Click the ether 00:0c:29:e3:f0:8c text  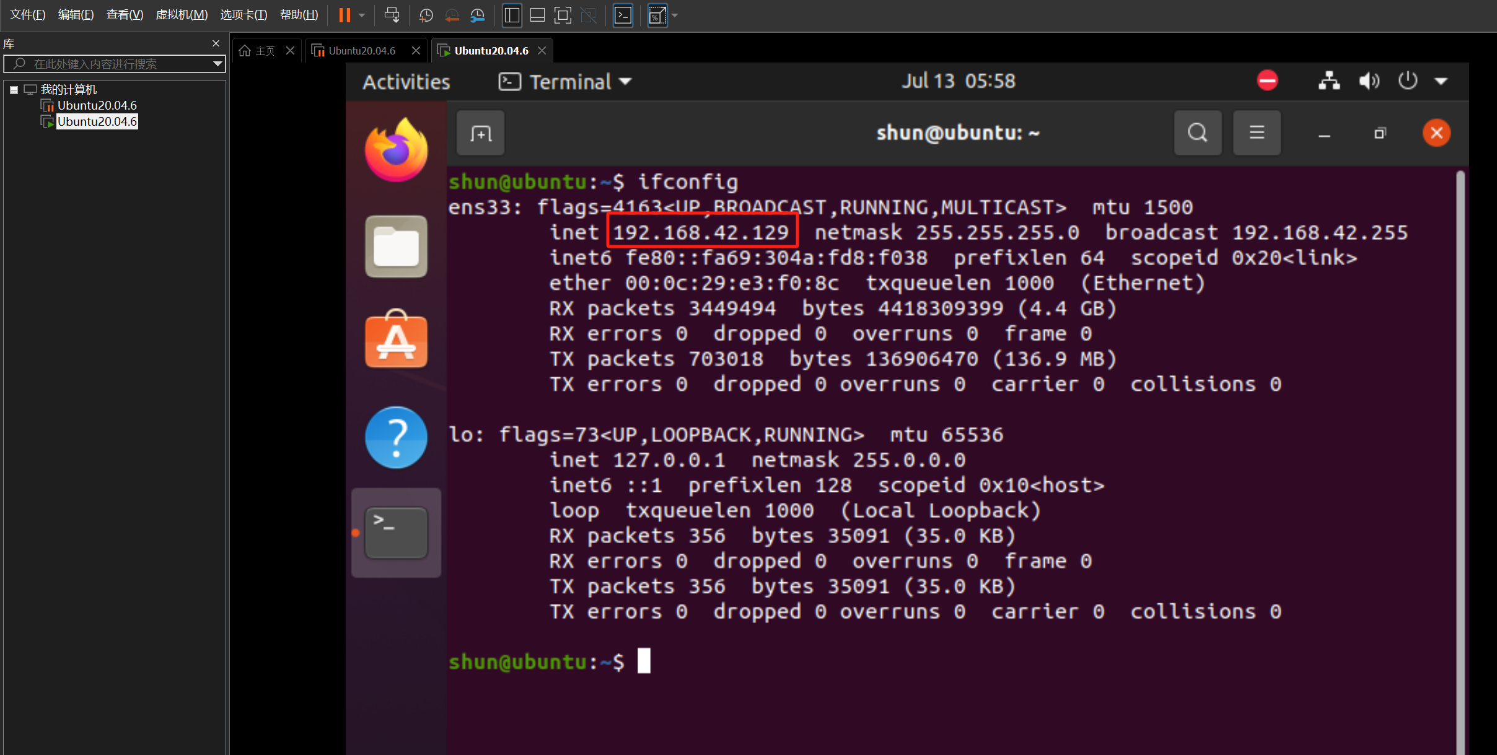pos(694,283)
